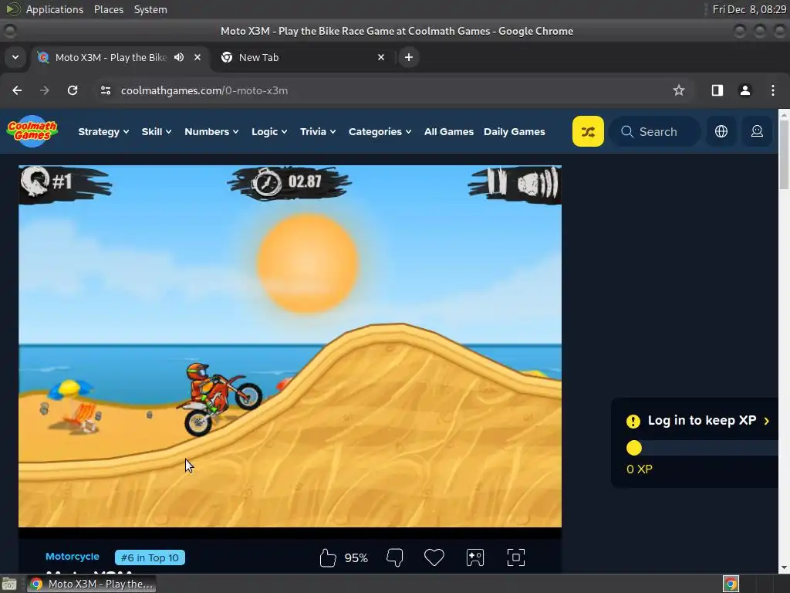Click the clock showing Fri Dec 8
The height and width of the screenshot is (593, 790).
(749, 9)
